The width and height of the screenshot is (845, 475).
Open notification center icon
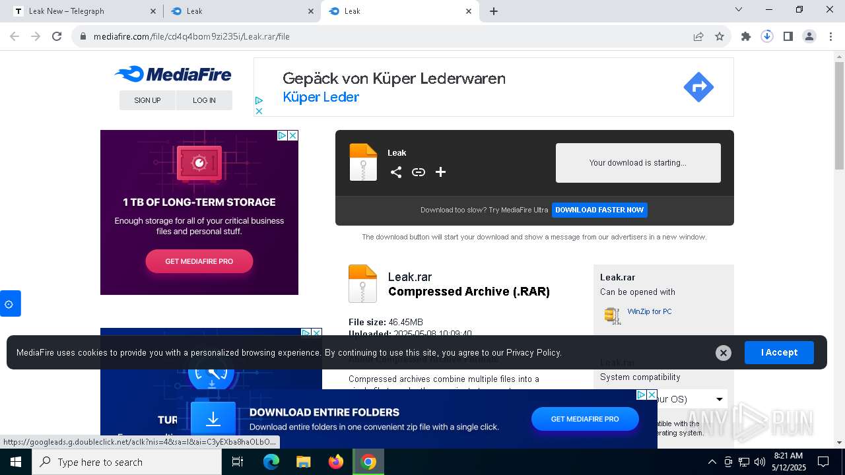coord(823,462)
